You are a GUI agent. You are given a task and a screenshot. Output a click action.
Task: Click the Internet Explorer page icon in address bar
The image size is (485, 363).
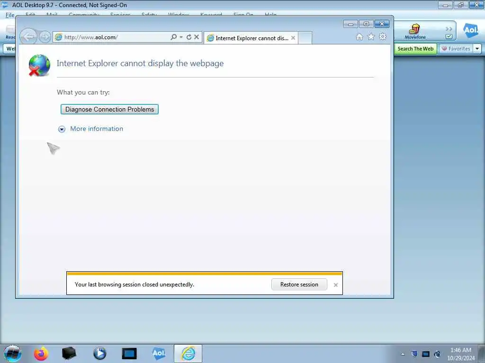(58, 37)
